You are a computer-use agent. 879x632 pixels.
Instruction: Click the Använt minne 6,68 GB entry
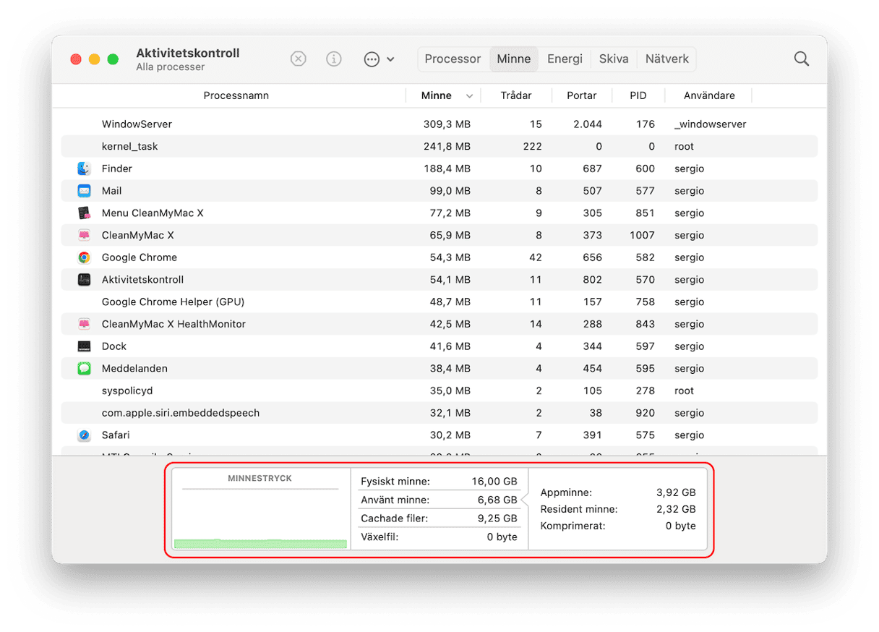tap(439, 500)
